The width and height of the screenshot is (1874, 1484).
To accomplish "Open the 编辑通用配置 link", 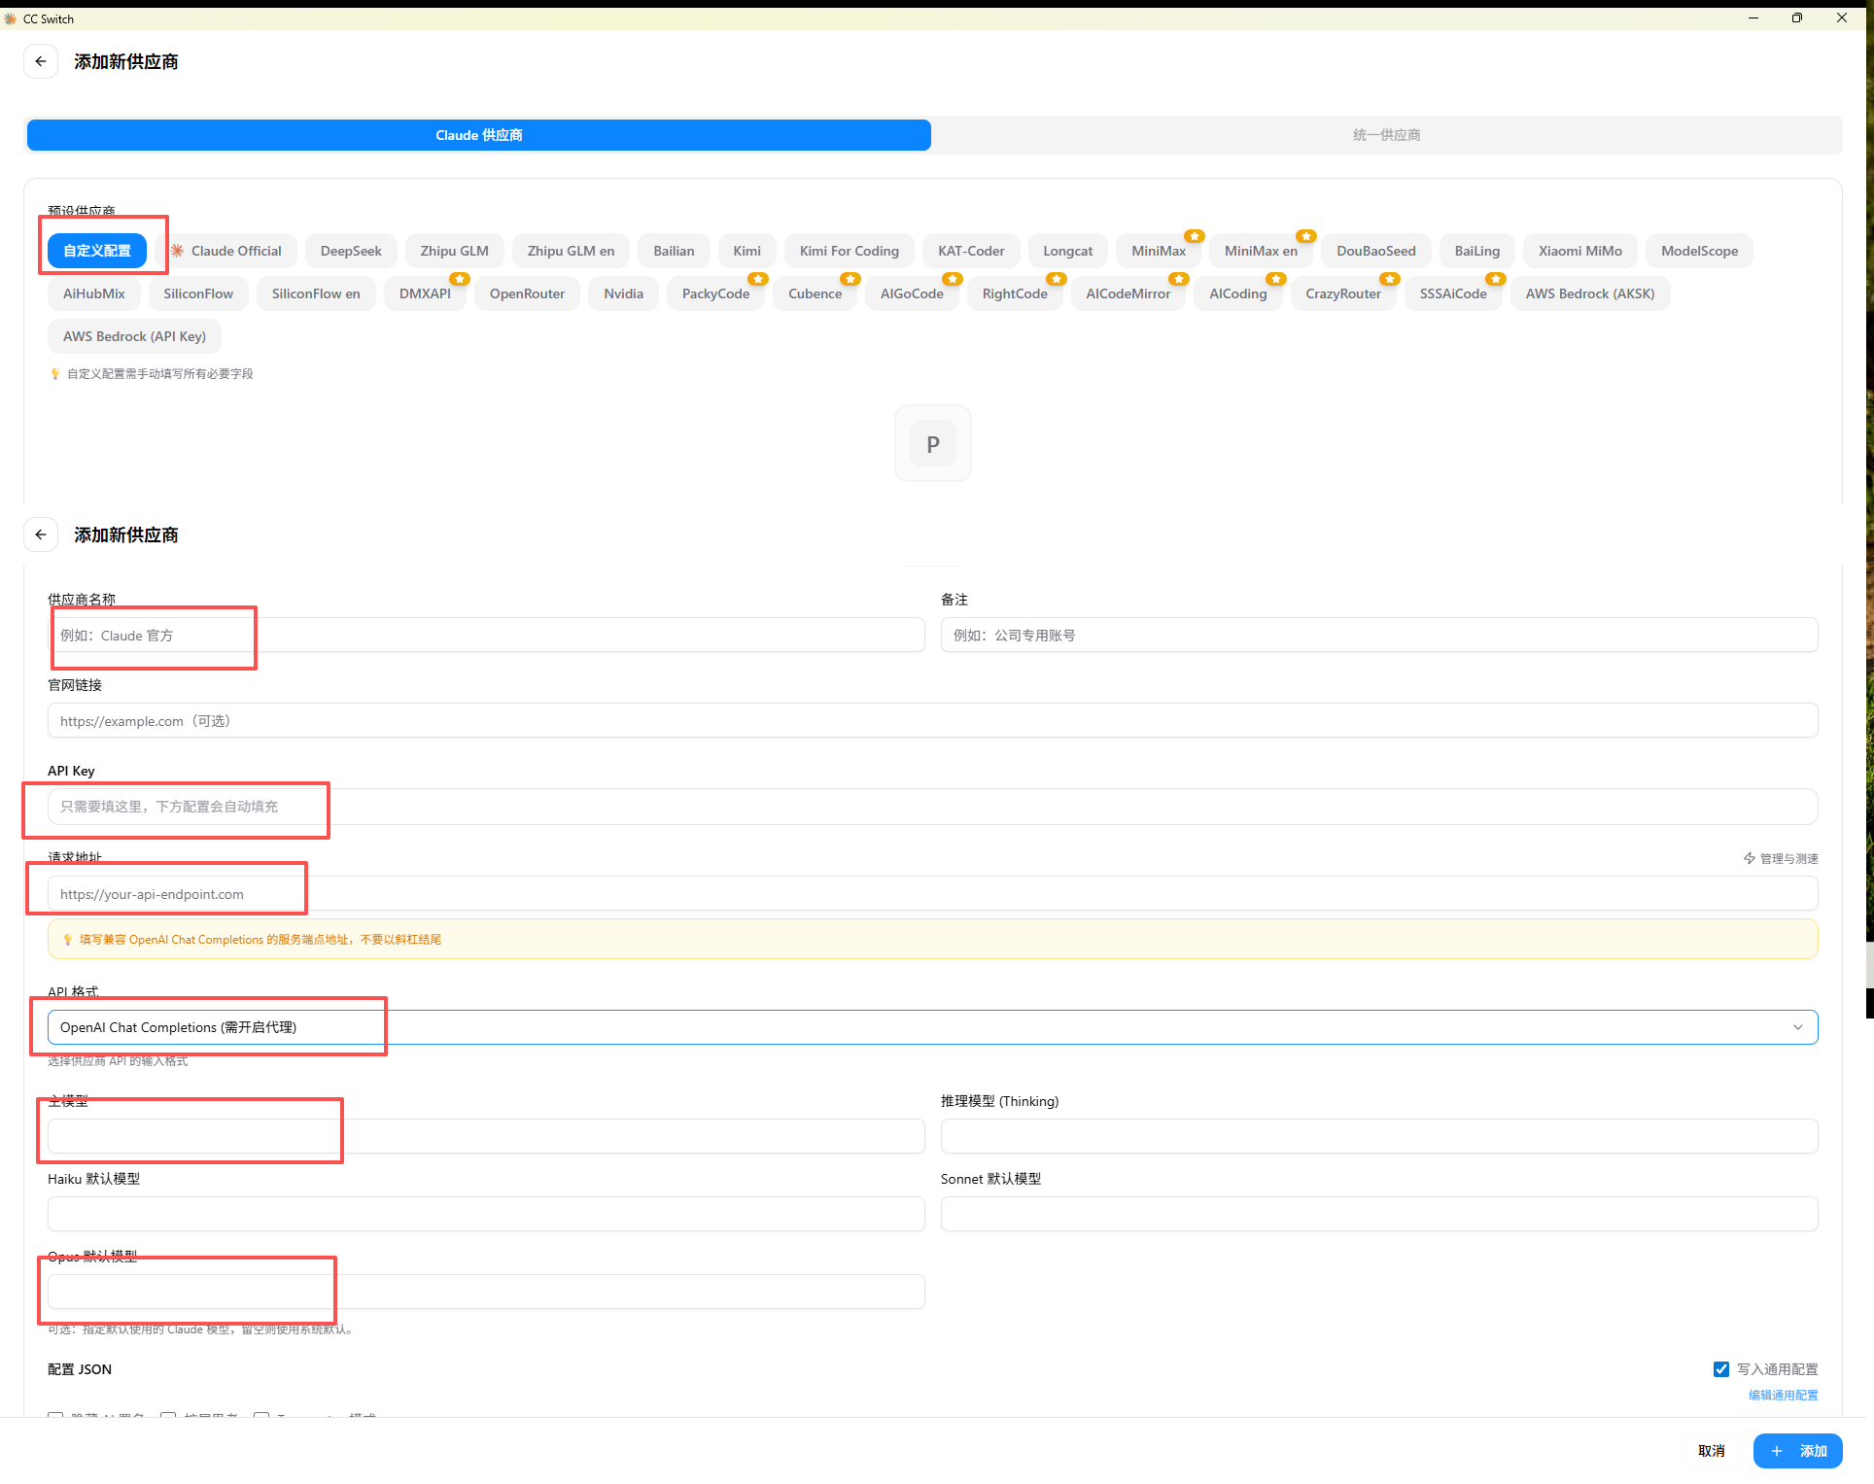I will click(1783, 1396).
